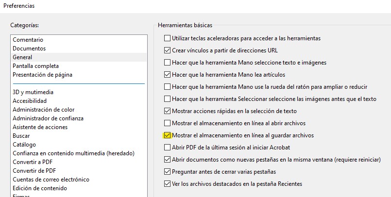Enable 'Utilizar teclas aceleradoras' checkbox
This screenshot has width=391, height=197.
click(x=168, y=38)
